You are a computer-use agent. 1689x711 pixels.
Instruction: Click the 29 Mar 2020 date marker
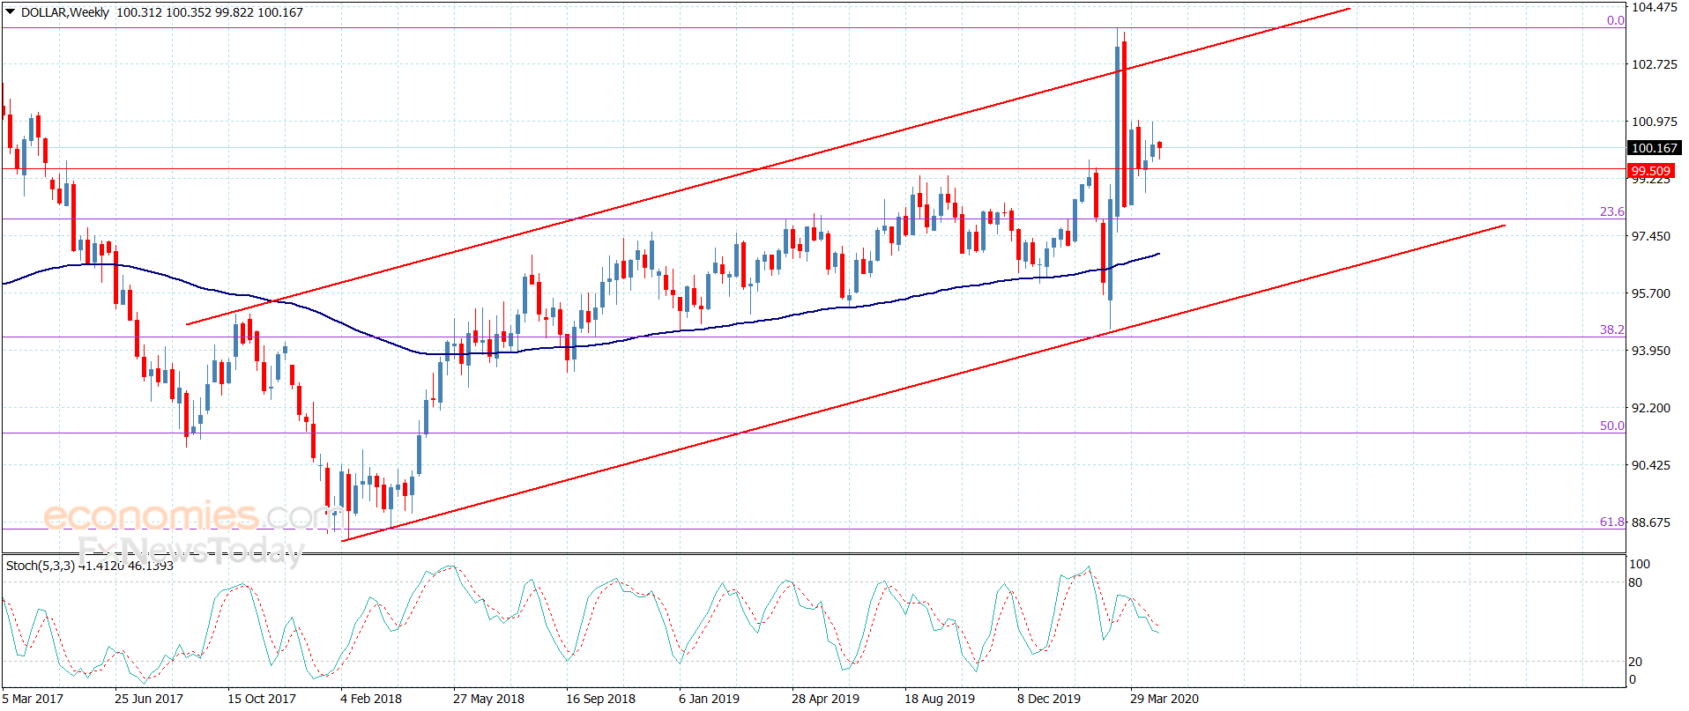pyautogui.click(x=1164, y=699)
